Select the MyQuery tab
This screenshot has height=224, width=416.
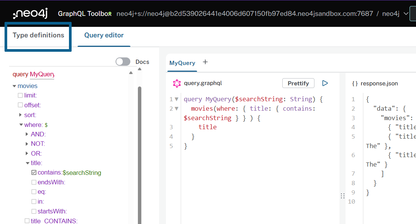182,63
